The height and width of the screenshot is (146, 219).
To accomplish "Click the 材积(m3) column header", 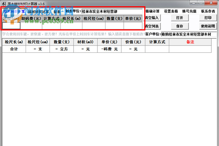I will pos(85,42).
